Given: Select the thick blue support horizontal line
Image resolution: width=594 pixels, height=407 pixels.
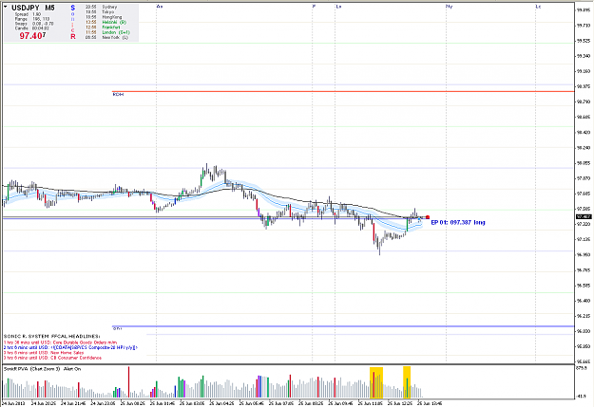Looking at the screenshot, I should tap(343, 326).
